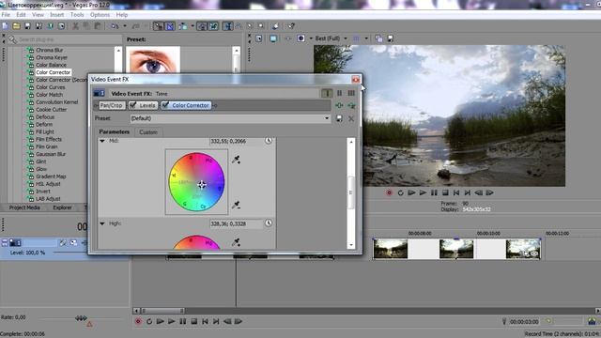
Task: Click Animate clock icon for Mid
Action: [x=269, y=141]
